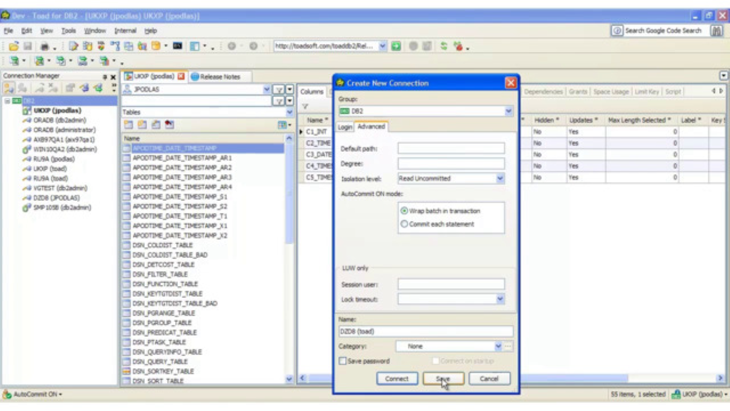Click the Save button in the dialog
The image size is (730, 411).
click(x=443, y=378)
